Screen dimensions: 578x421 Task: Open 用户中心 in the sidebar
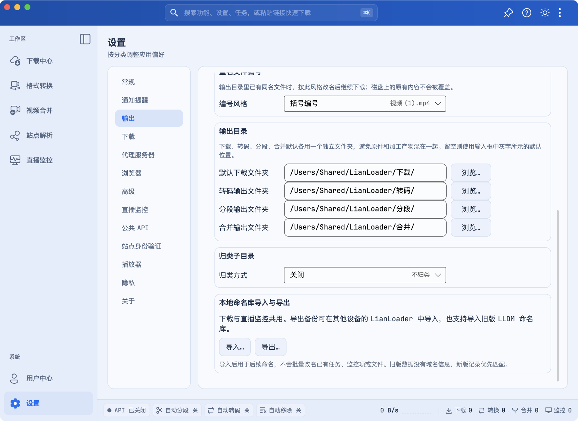coord(48,378)
